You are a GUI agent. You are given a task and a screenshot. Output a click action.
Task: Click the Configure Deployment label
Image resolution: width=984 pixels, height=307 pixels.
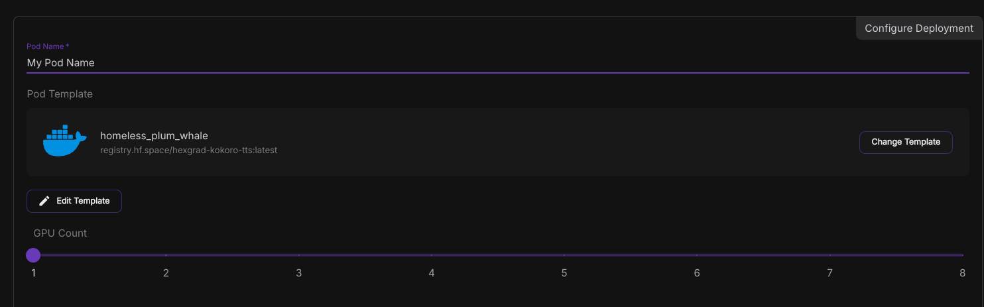pyautogui.click(x=919, y=29)
